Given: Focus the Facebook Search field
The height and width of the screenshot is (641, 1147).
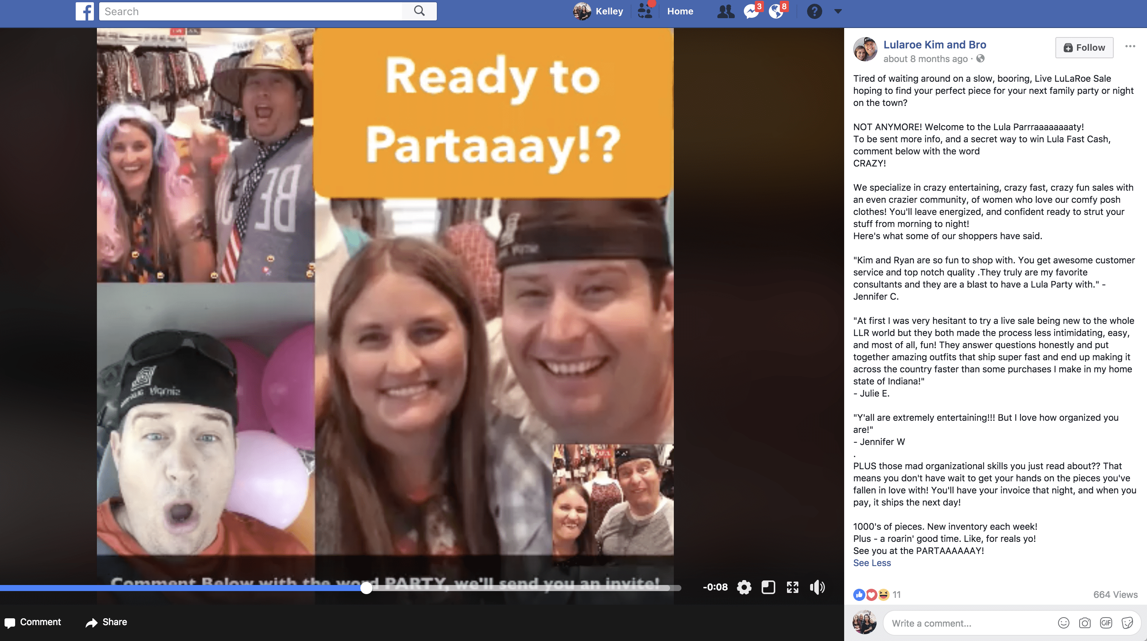Looking at the screenshot, I should [x=251, y=11].
